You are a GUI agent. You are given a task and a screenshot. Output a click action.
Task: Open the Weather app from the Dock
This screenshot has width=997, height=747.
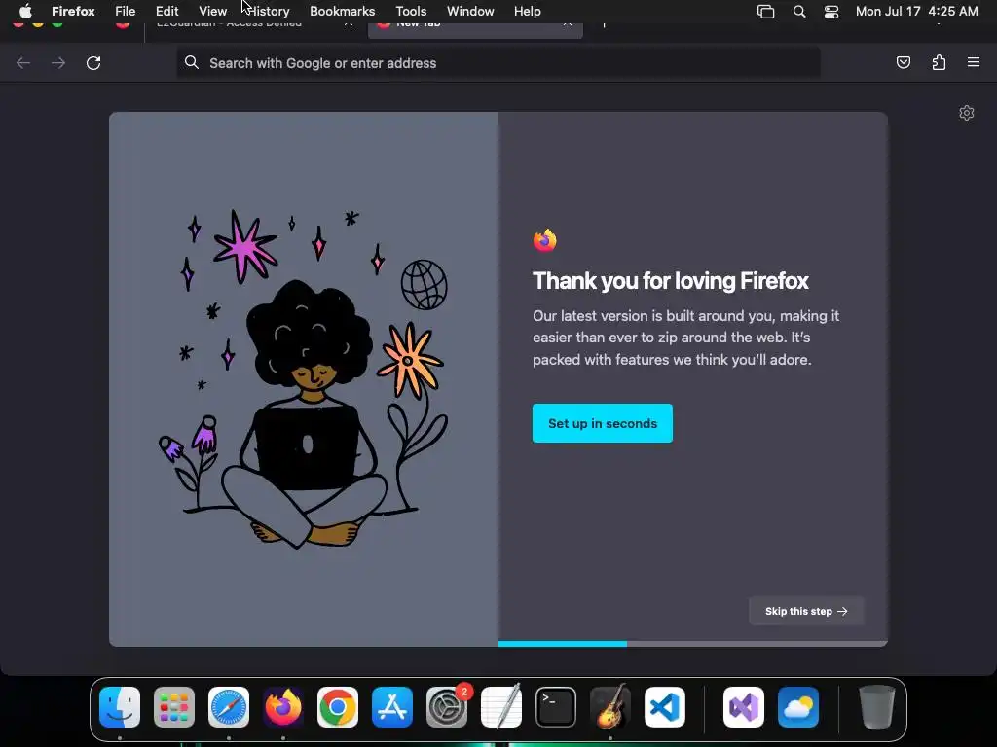[x=798, y=707]
